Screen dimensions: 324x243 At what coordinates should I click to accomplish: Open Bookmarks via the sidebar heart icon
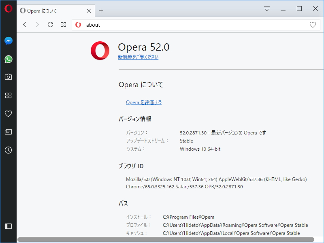pyautogui.click(x=8, y=114)
